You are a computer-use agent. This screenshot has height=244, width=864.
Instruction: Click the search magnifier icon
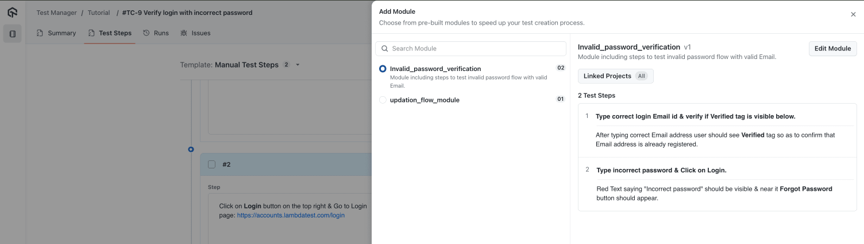385,49
